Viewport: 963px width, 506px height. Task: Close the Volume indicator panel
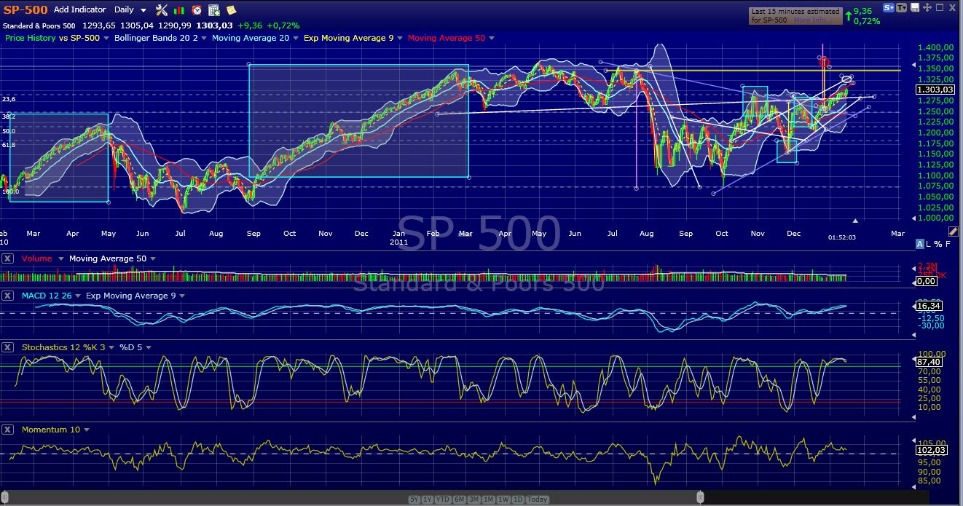[7, 258]
